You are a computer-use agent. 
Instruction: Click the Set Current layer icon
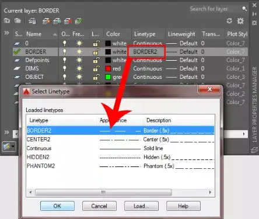[x=78, y=21]
